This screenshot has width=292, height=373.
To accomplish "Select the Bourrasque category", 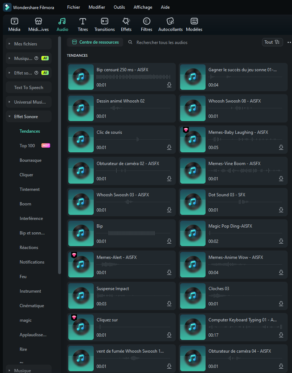I will click(31, 160).
